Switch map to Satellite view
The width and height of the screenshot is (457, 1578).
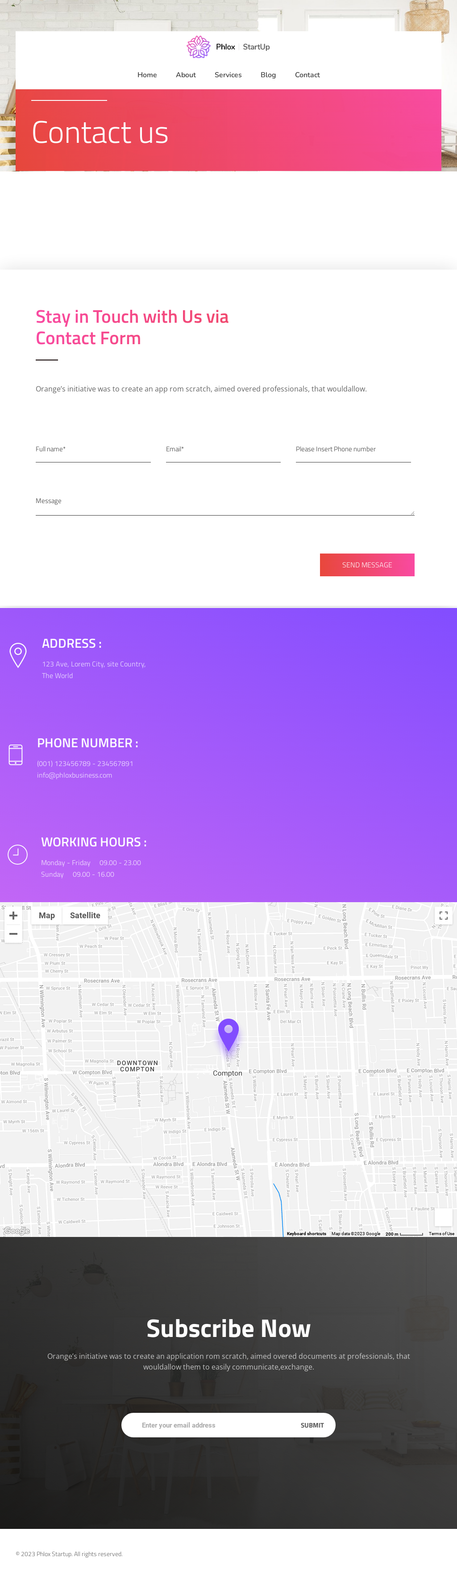85,915
